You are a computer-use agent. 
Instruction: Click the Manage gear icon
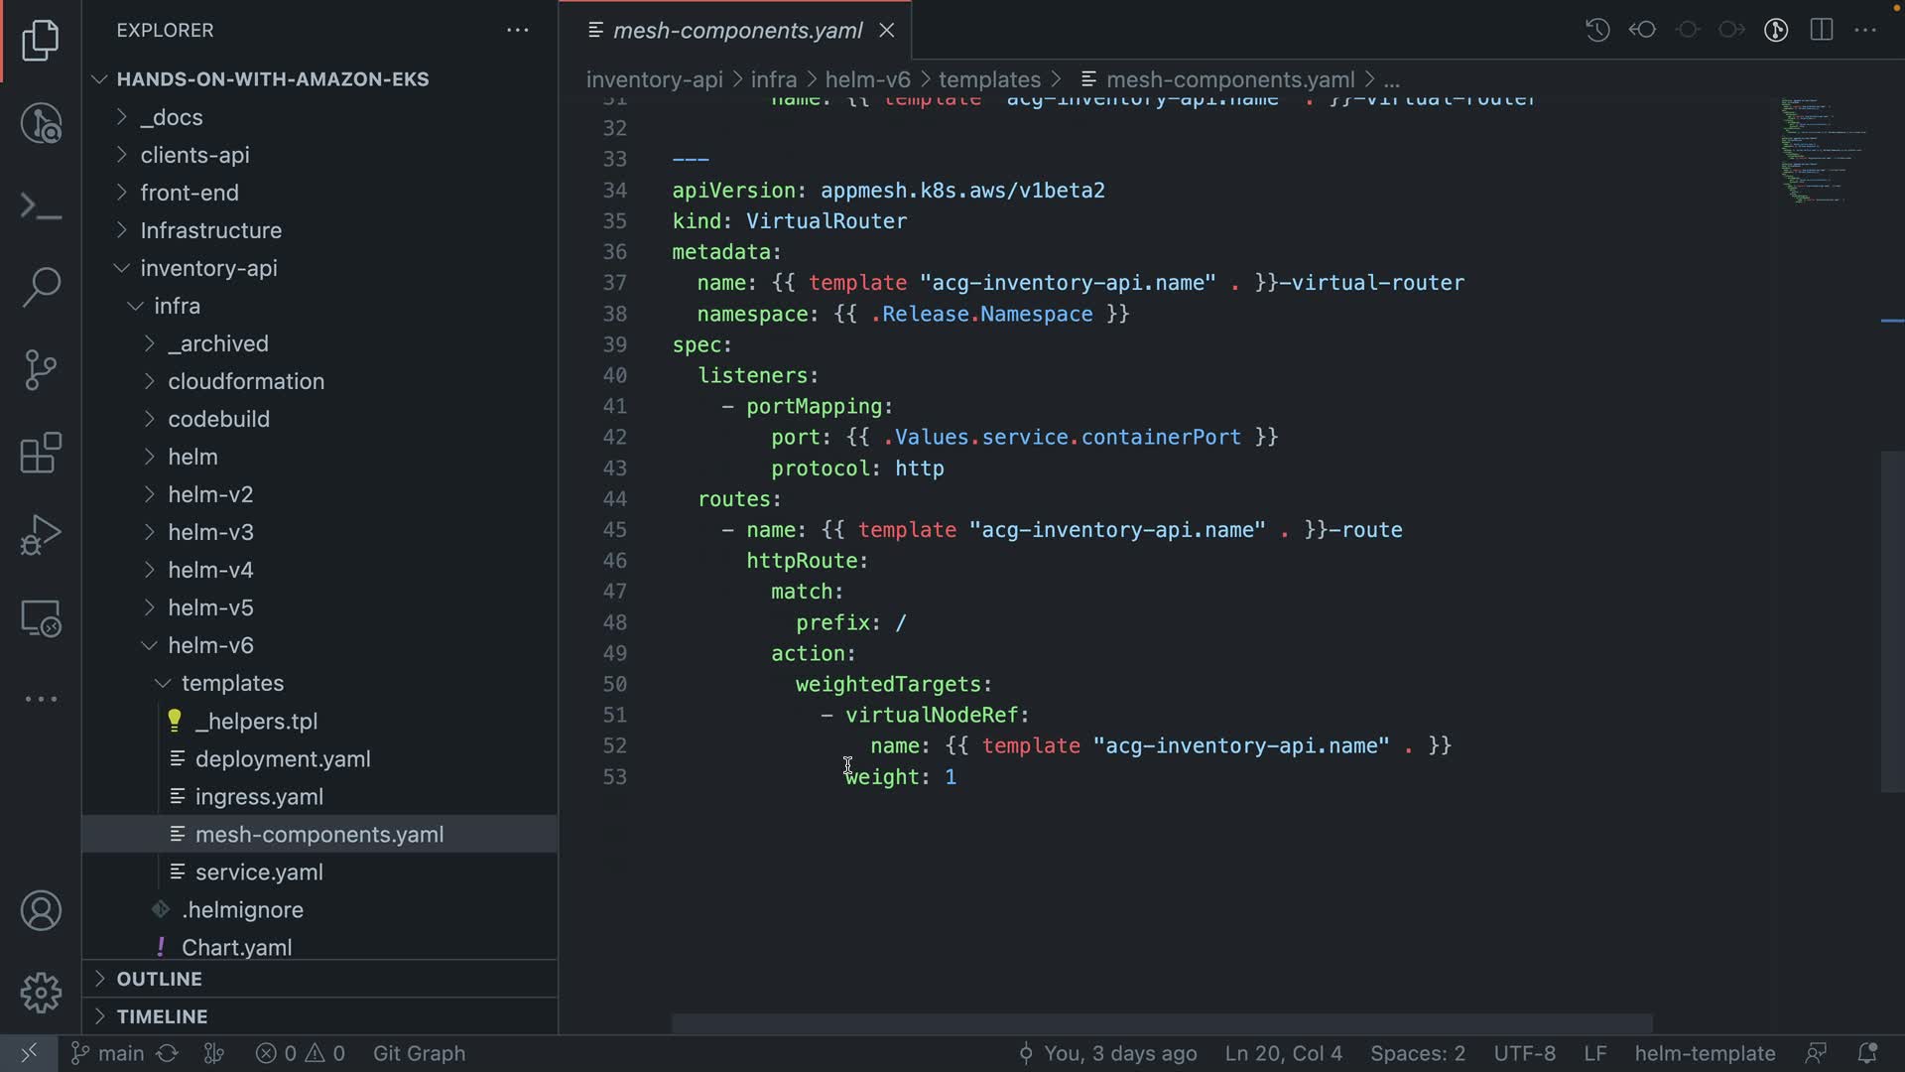point(41,992)
